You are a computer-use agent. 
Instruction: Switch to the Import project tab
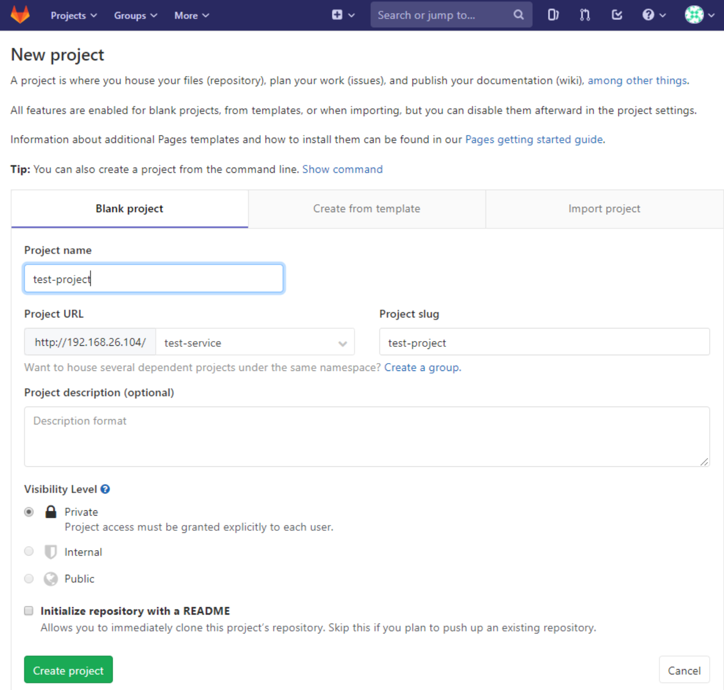click(605, 209)
